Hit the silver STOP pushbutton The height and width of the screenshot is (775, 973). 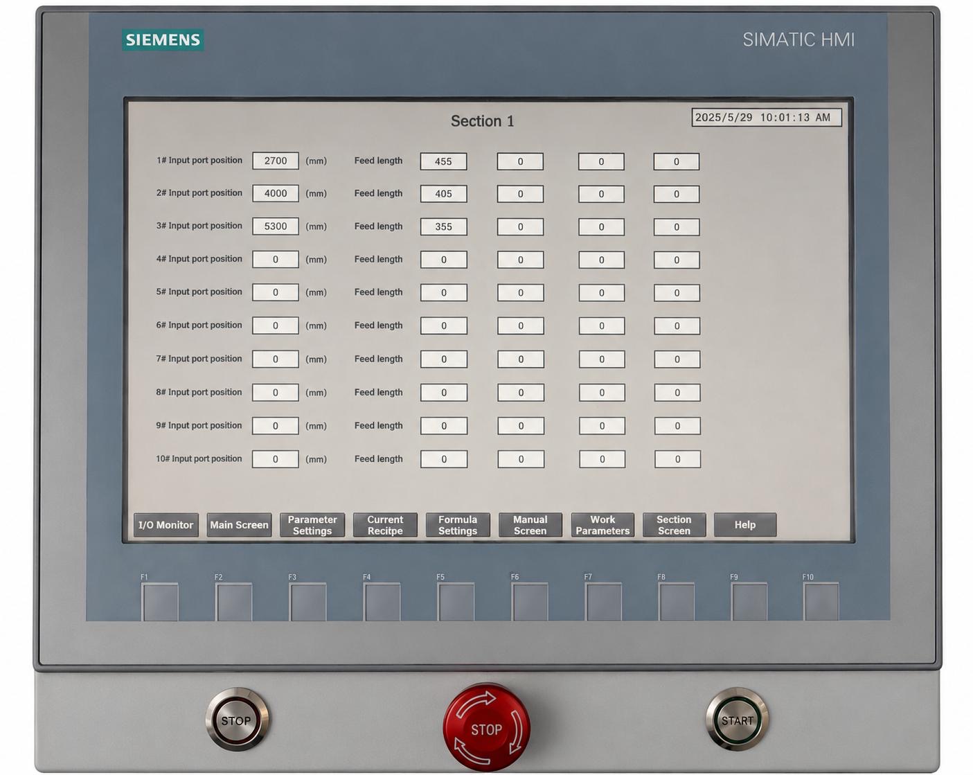coord(237,720)
